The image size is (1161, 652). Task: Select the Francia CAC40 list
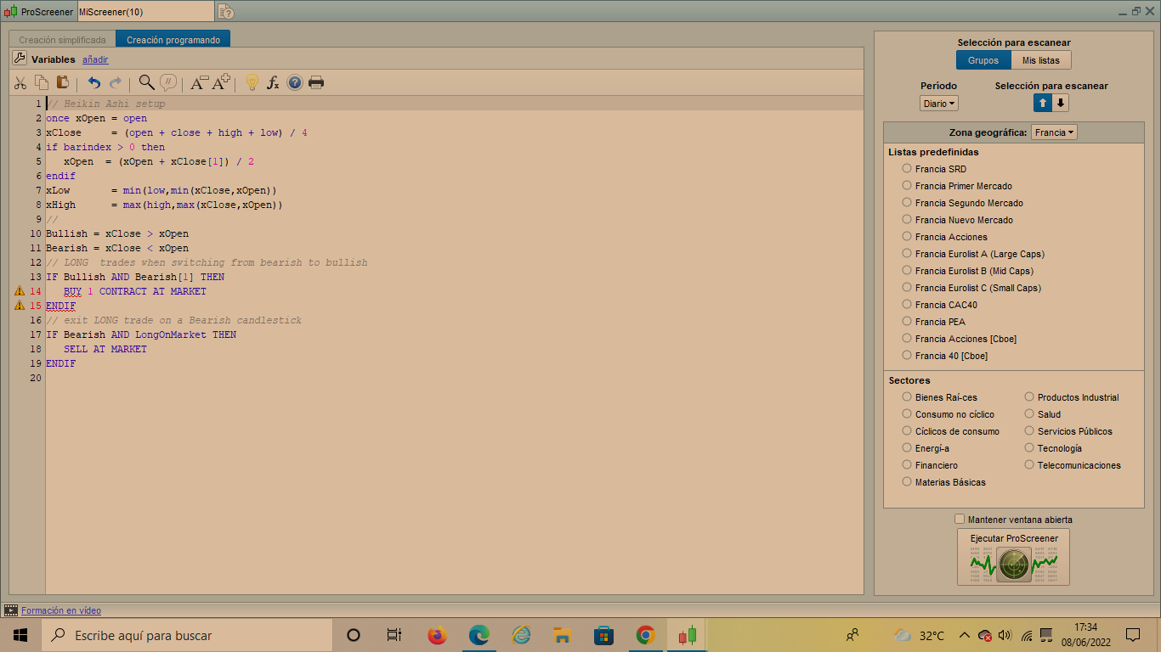907,305
